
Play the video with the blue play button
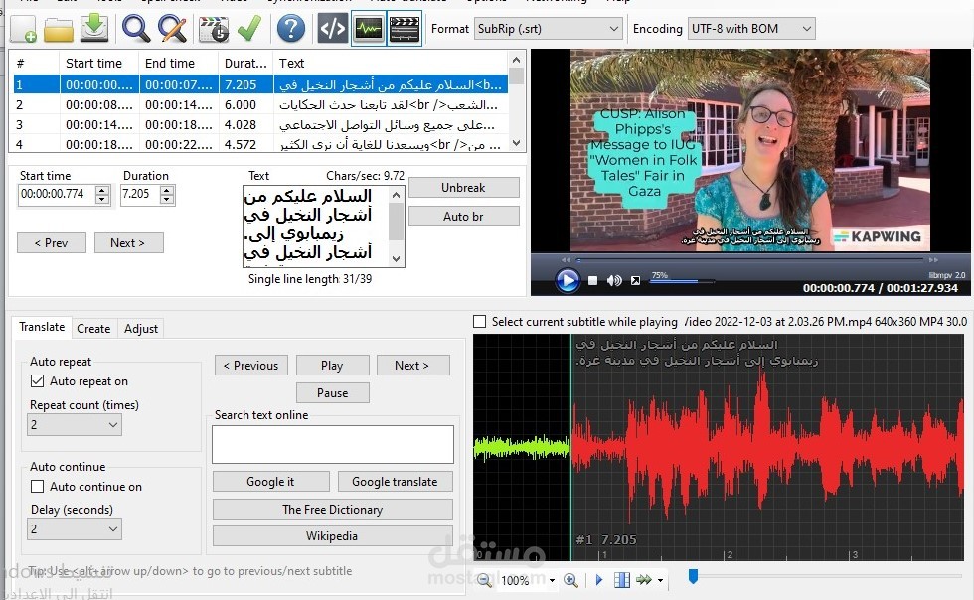click(567, 281)
